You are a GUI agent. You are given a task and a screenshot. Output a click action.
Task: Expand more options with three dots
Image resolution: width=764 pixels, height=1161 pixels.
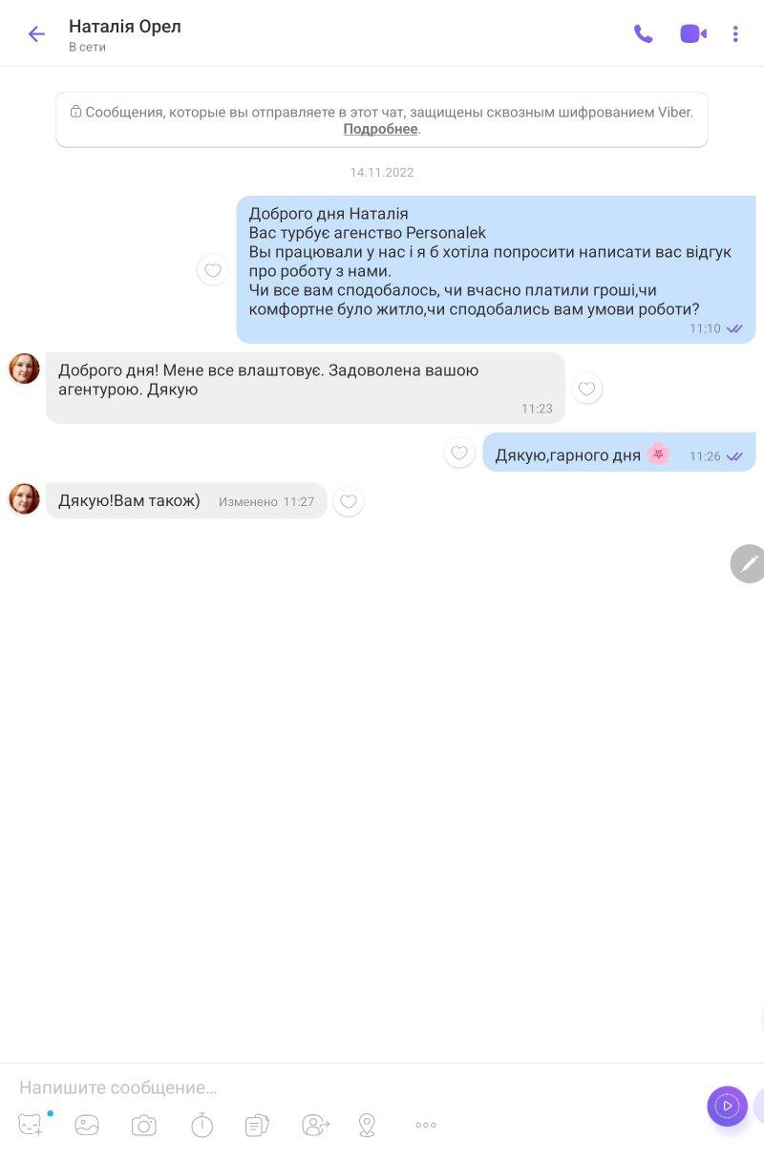click(x=426, y=1126)
